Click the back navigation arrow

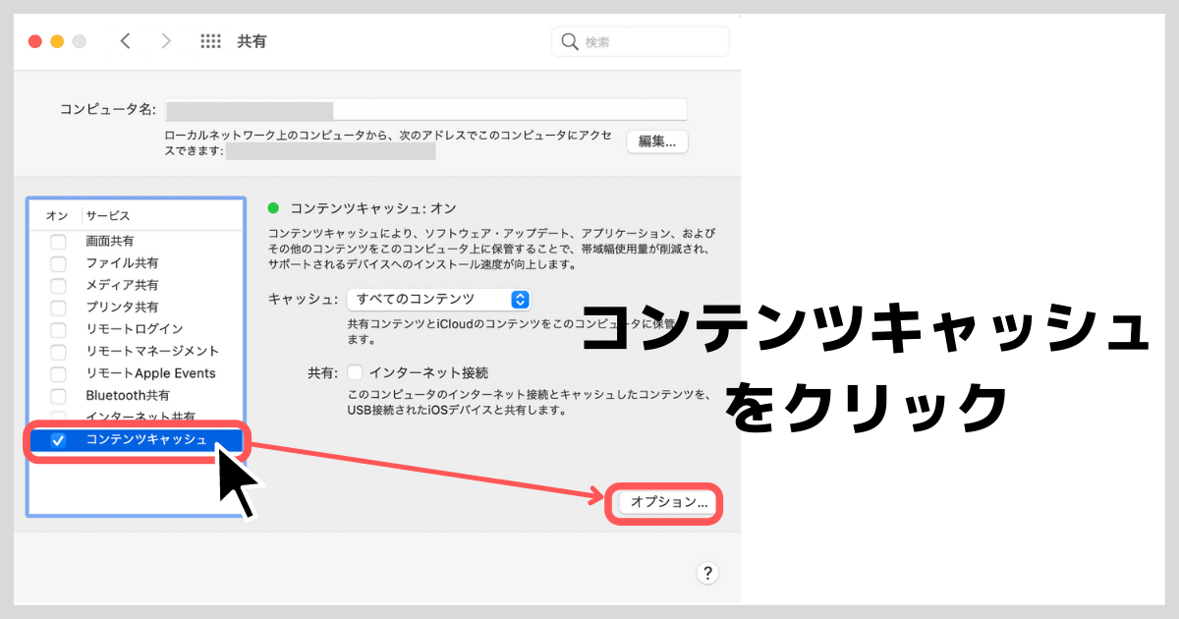125,41
